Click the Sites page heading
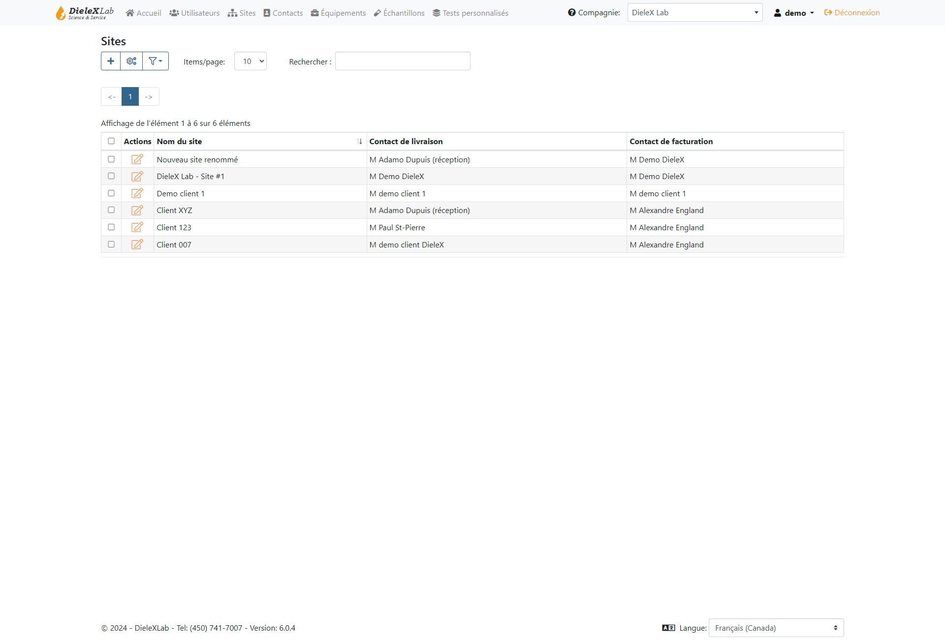Image resolution: width=945 pixels, height=641 pixels. point(113,41)
